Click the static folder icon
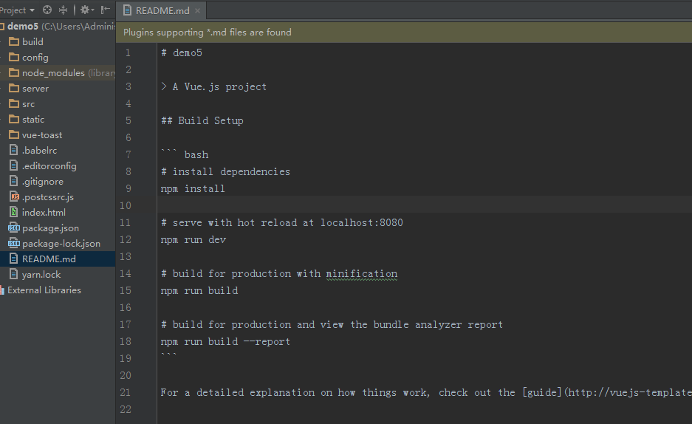This screenshot has height=424, width=692. pyautogui.click(x=14, y=119)
